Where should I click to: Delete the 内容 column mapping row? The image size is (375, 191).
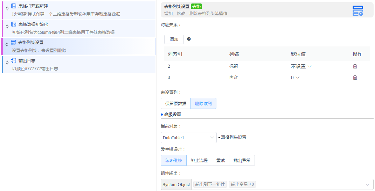click(355, 77)
